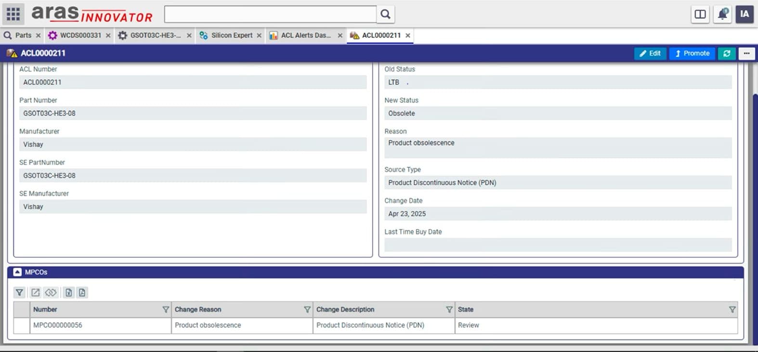This screenshot has width=758, height=352.
Task: Collapse the MPCOs section
Action: (x=17, y=272)
